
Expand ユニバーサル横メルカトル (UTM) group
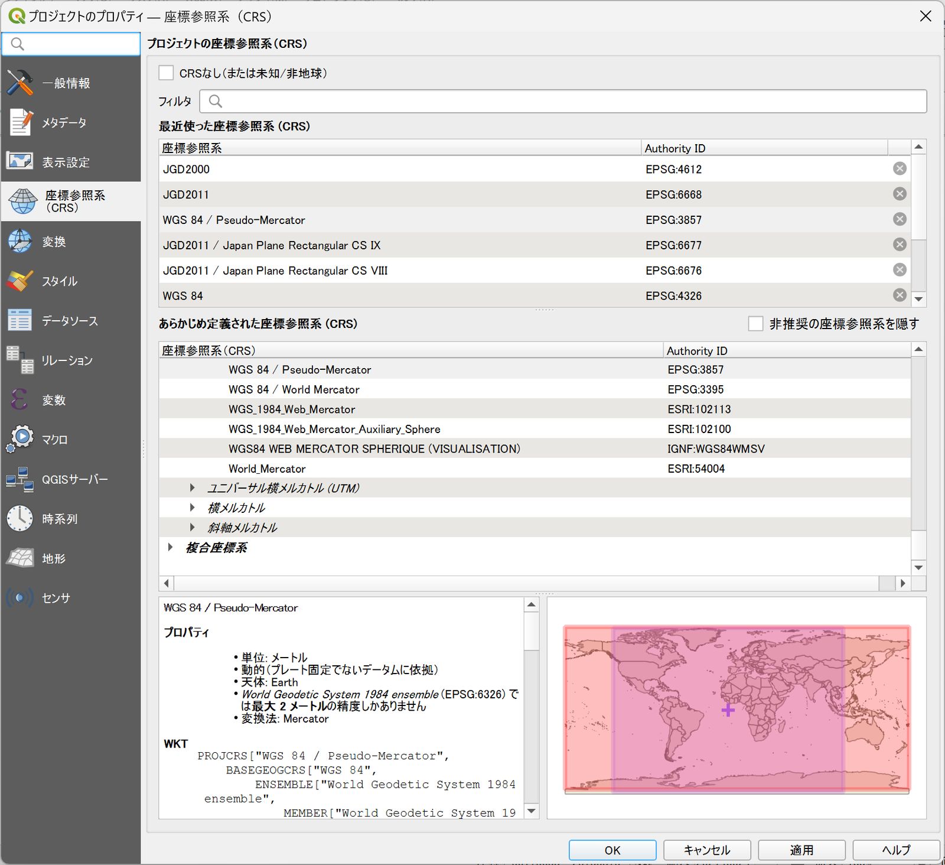[192, 488]
